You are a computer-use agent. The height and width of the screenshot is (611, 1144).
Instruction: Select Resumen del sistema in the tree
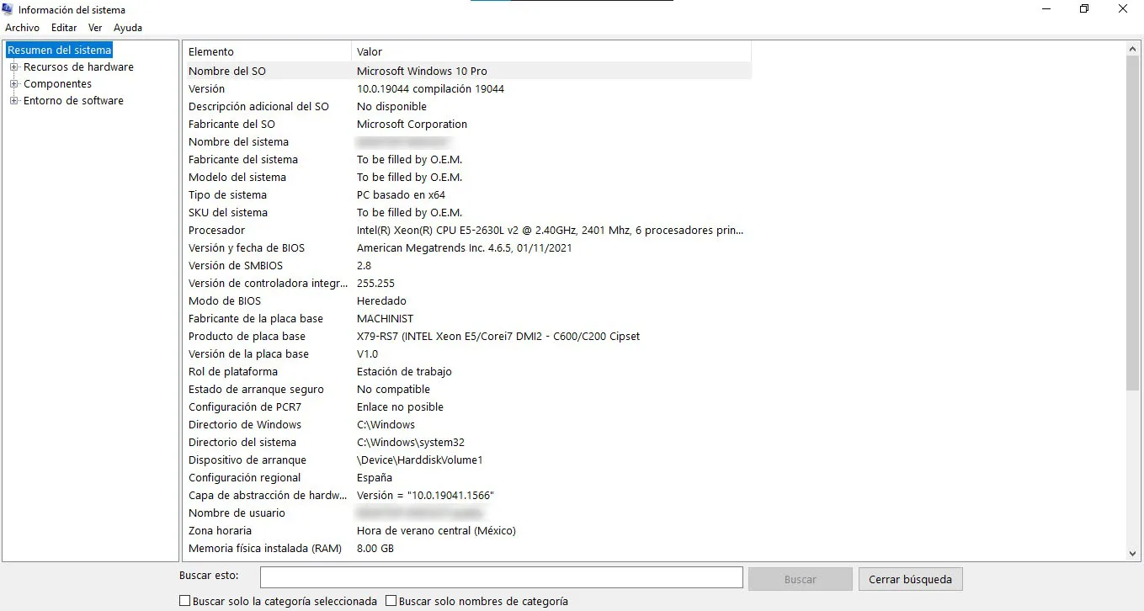tap(59, 50)
